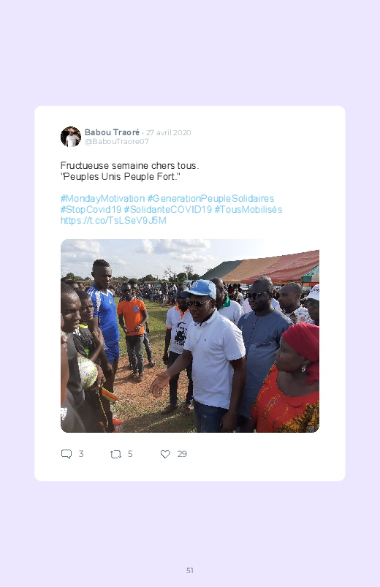Viewport: 380px width, 587px height.
Task: Click the retweet count of 5
Action: point(130,454)
